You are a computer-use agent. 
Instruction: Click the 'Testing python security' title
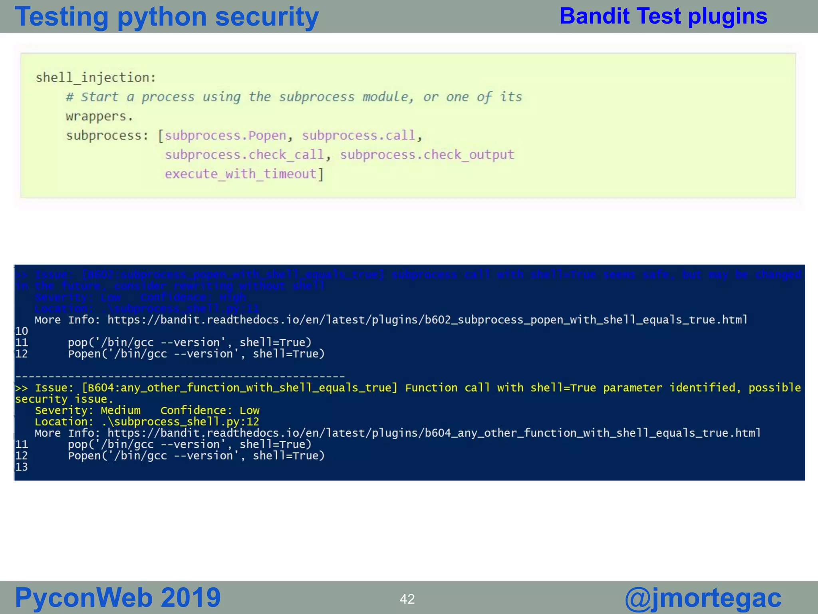pos(167,17)
